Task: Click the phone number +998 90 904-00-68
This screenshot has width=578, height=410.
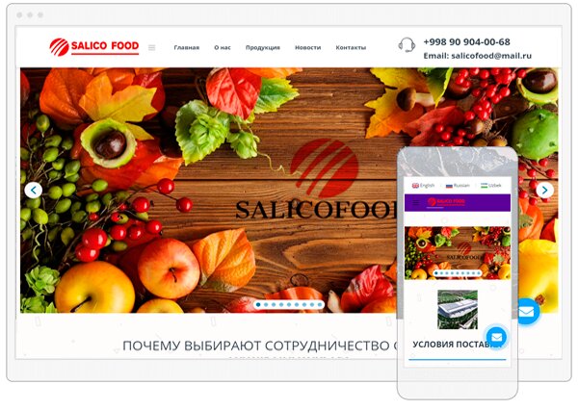Action: (x=466, y=42)
